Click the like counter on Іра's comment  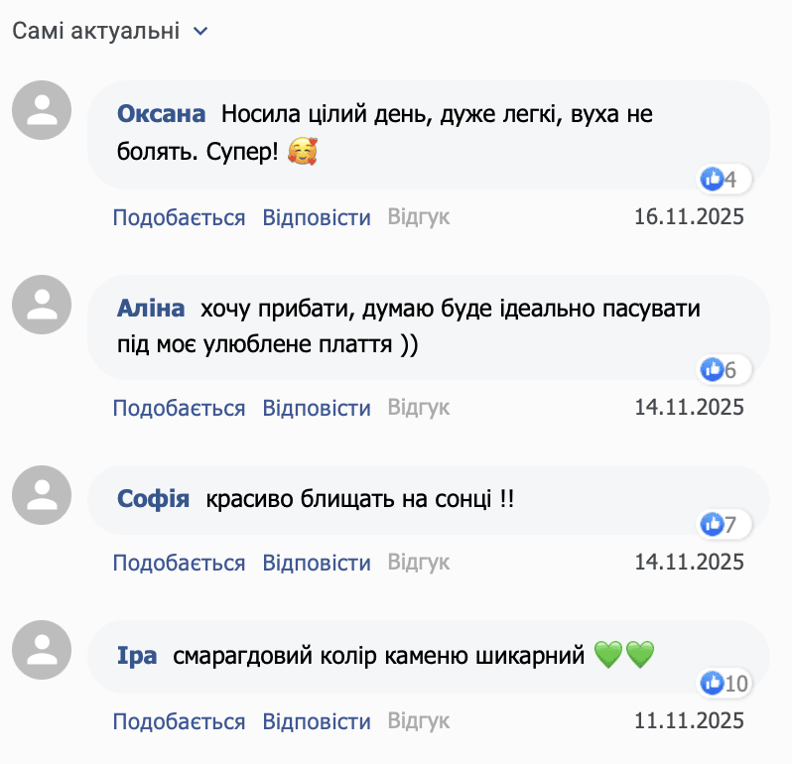tap(724, 683)
